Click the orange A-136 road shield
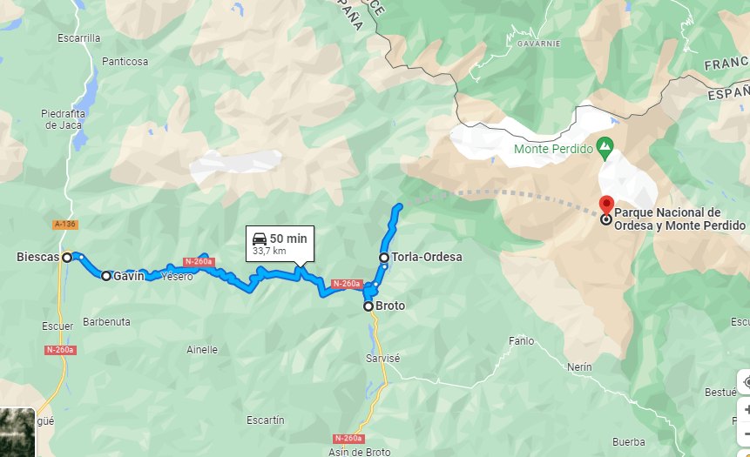Image resolution: width=750 pixels, height=457 pixels. pyautogui.click(x=65, y=225)
